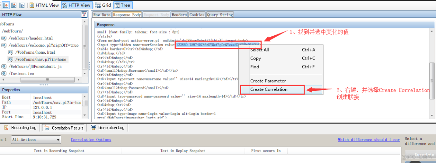Click the Host value localhost
436x163 pixels.
43,98
